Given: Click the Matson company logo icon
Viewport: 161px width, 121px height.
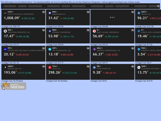Looking at the screenshot, I should (139, 13).
